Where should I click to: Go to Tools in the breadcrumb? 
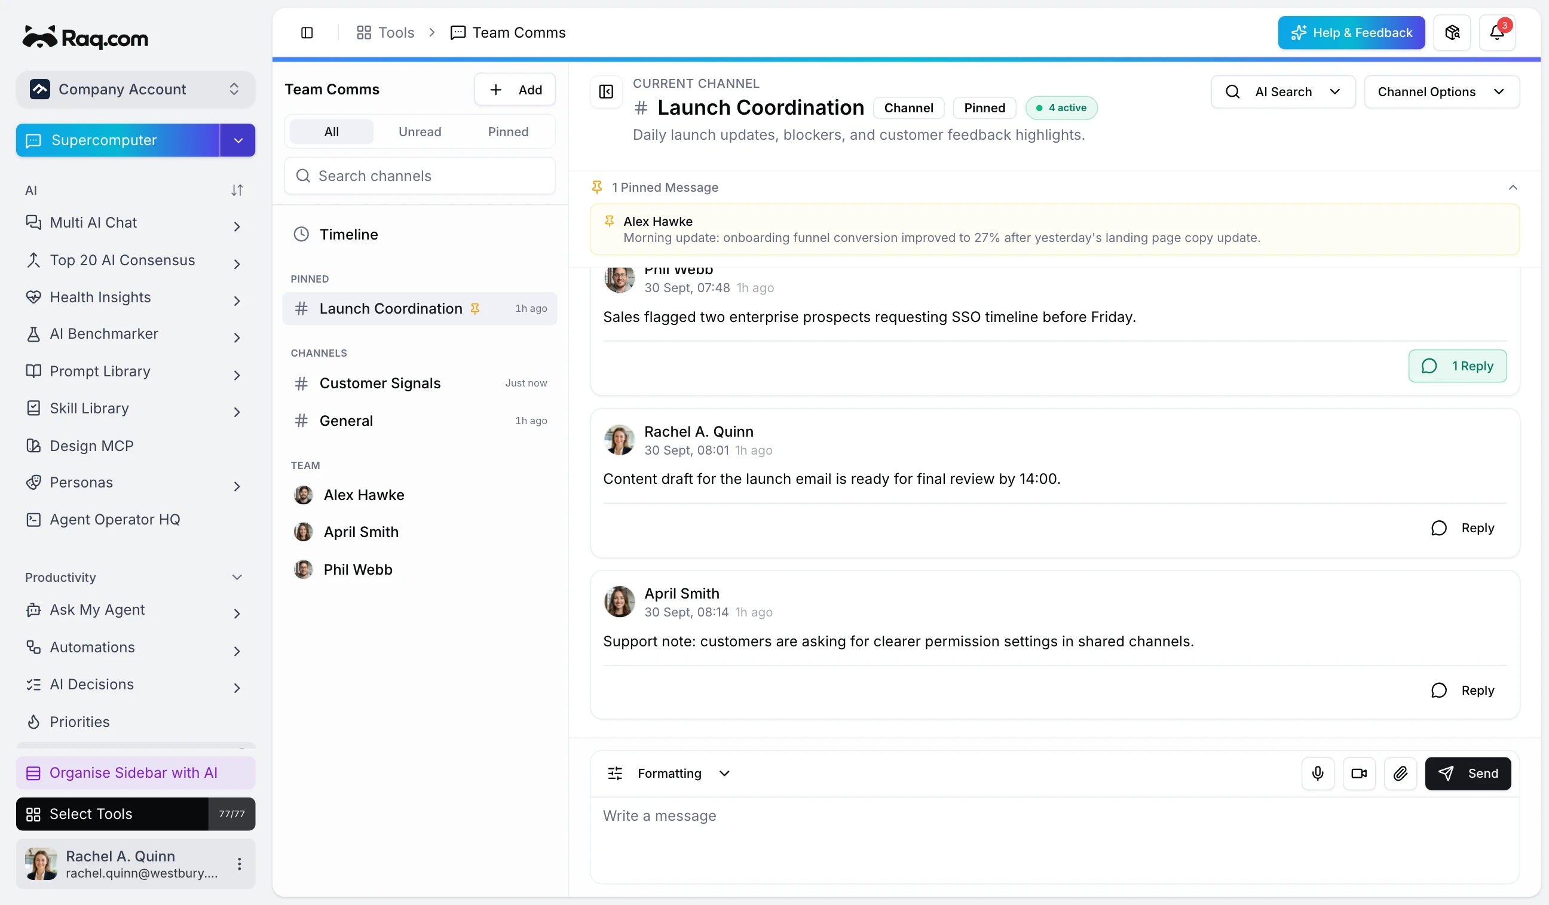[385, 33]
